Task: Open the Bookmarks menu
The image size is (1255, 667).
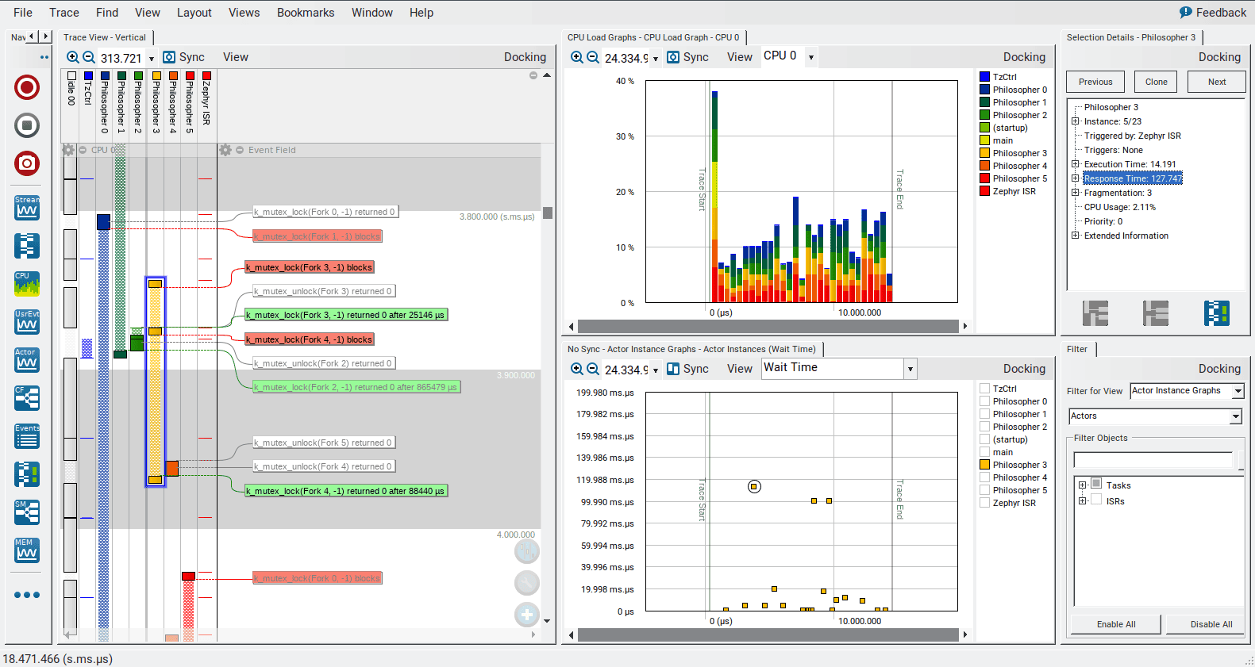Action: point(306,13)
